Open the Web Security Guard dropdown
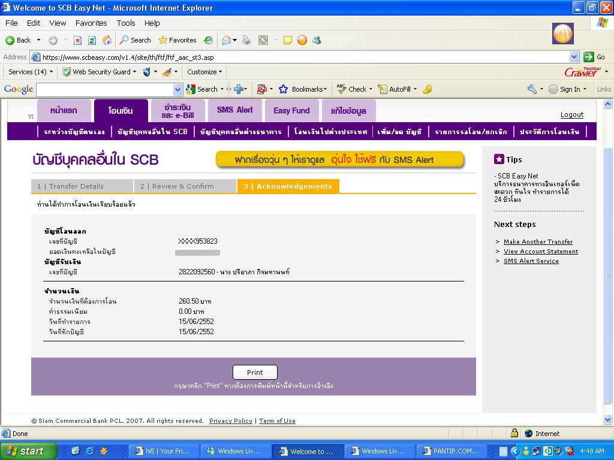Viewport: 614px width, 460px height. coord(134,72)
